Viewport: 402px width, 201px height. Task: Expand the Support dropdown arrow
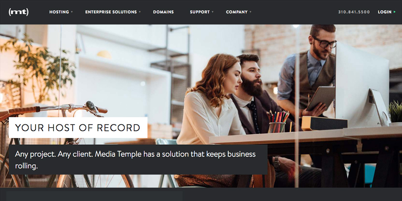pos(212,12)
